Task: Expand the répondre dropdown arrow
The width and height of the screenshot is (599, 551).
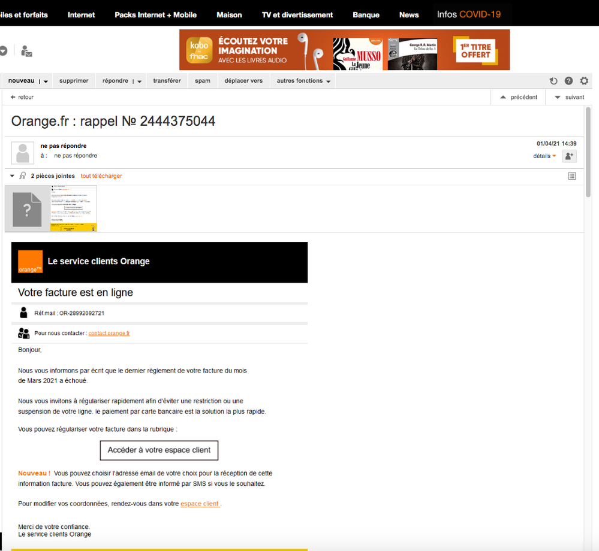Action: [139, 80]
